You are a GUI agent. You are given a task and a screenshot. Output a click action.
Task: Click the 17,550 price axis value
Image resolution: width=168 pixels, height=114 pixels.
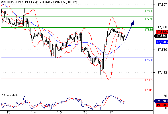(162, 50)
